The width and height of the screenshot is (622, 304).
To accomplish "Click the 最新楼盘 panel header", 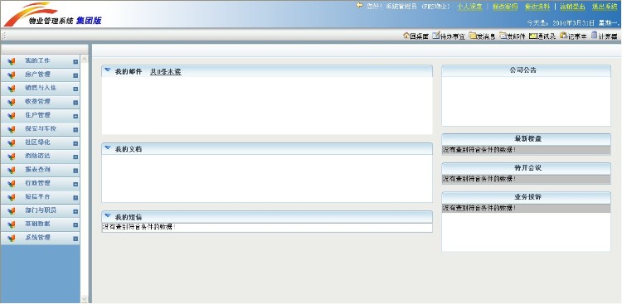I will coord(526,139).
